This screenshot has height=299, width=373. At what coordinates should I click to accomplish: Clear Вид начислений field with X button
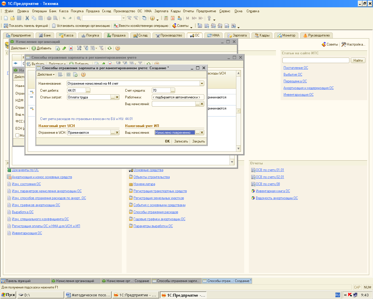[202, 104]
